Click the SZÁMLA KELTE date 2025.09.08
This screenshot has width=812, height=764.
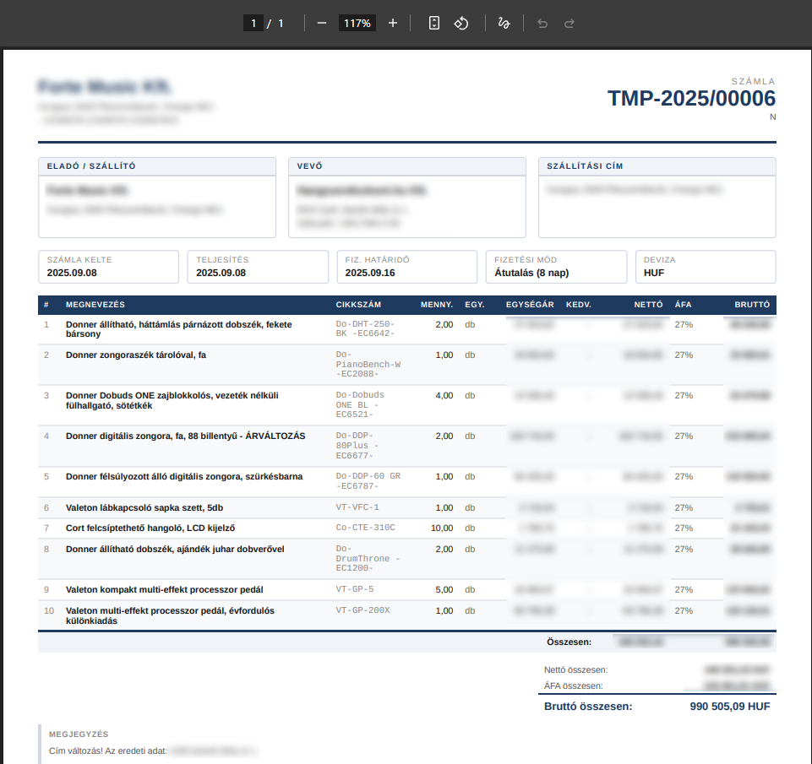click(x=72, y=273)
